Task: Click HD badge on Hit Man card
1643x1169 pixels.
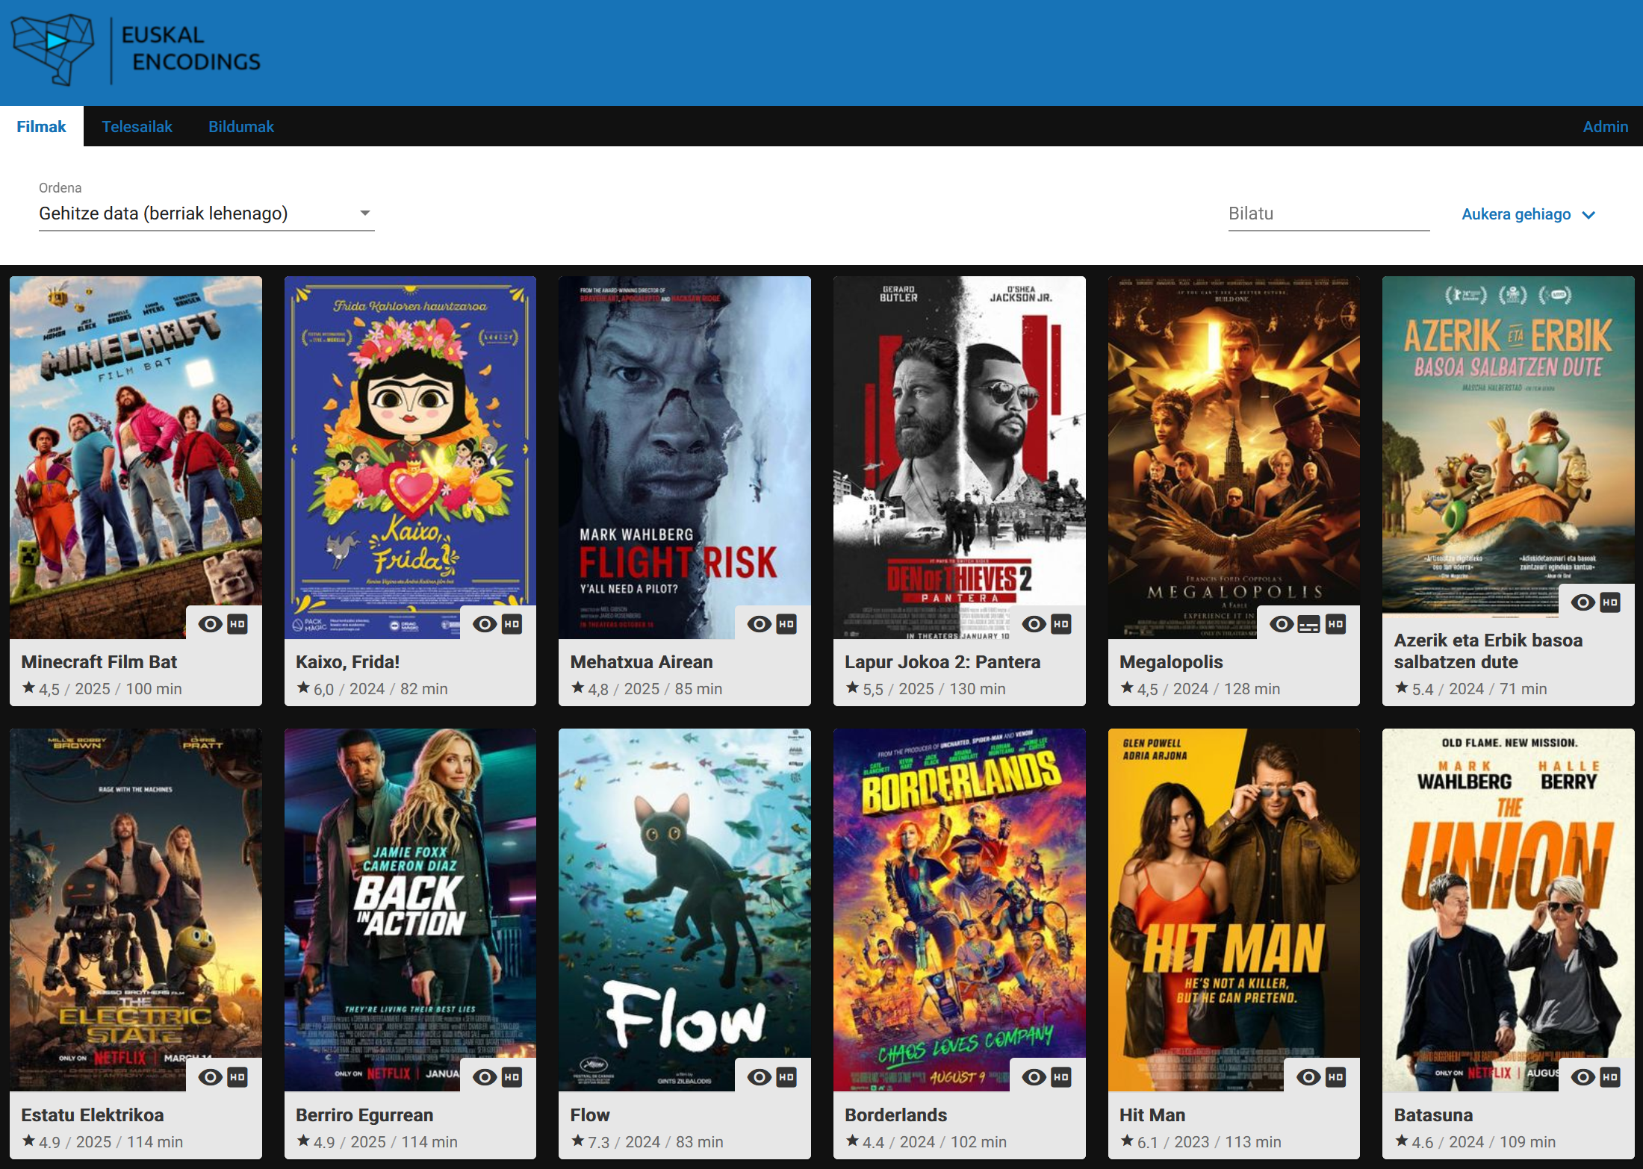Action: pos(1336,1077)
